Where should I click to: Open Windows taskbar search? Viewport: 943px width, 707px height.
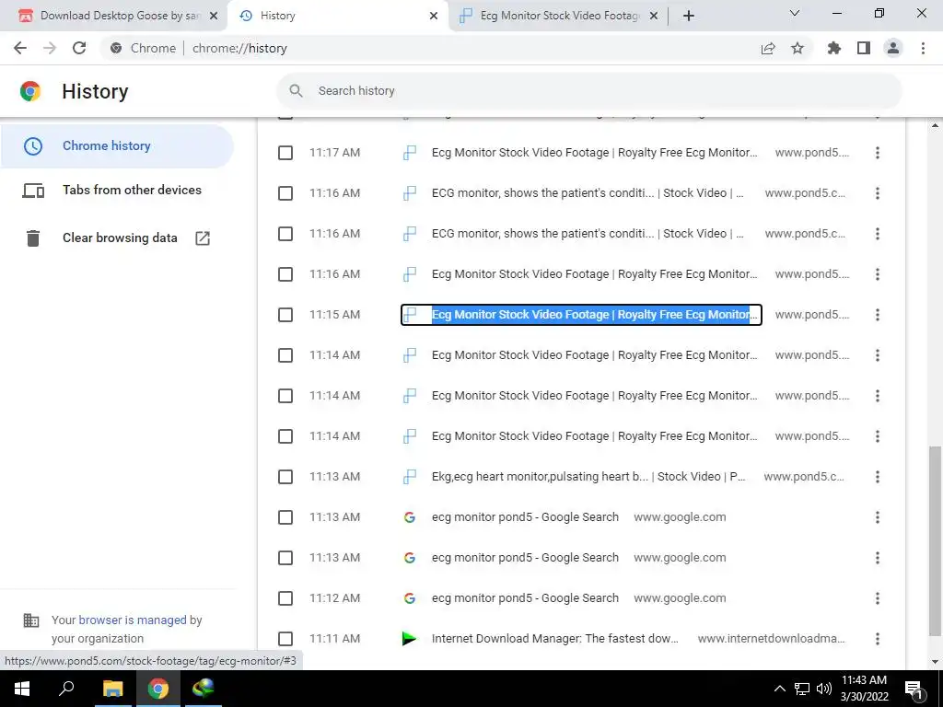click(x=66, y=689)
